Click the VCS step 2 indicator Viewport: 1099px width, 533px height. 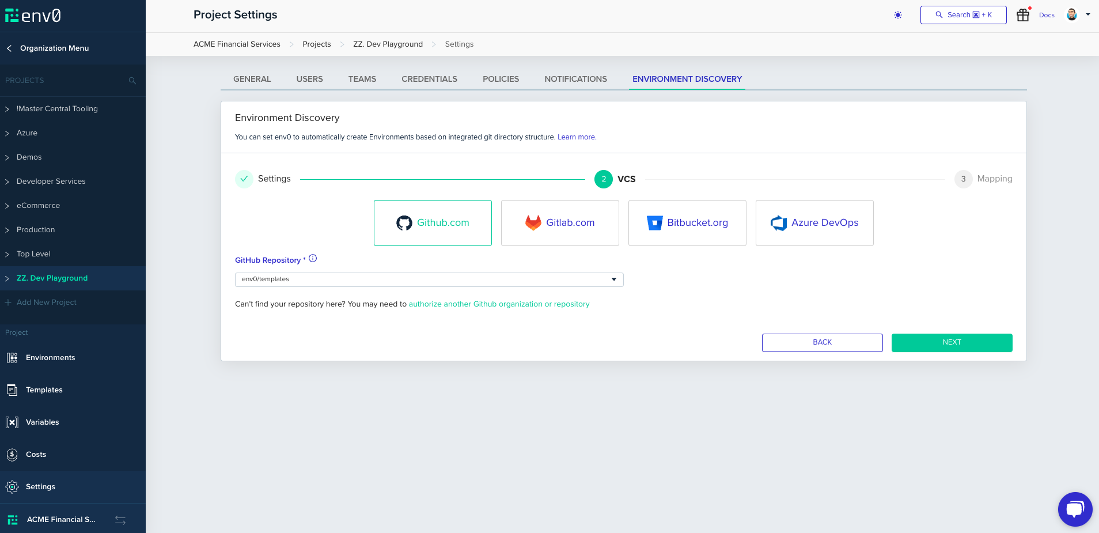tap(603, 179)
